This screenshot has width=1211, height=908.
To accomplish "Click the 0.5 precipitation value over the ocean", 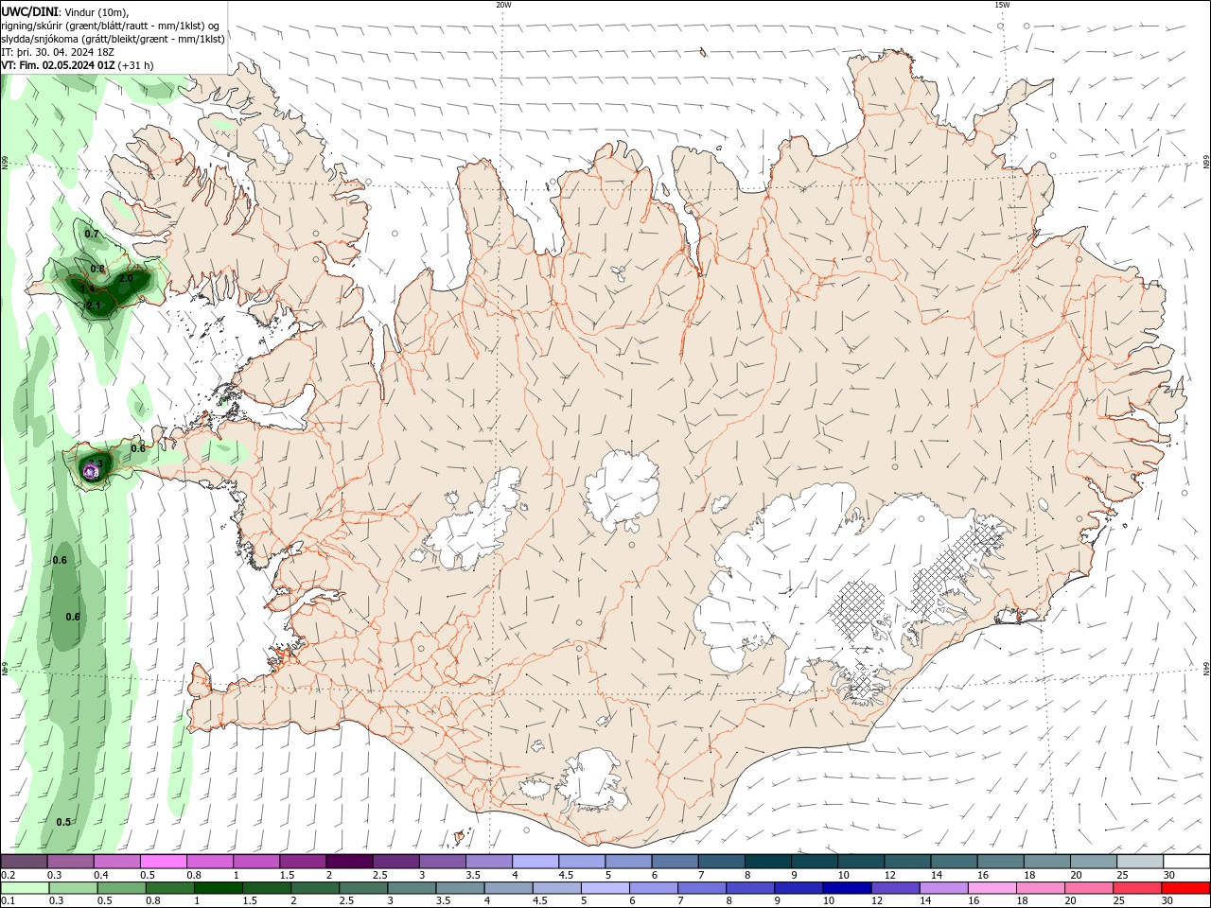I will (63, 822).
